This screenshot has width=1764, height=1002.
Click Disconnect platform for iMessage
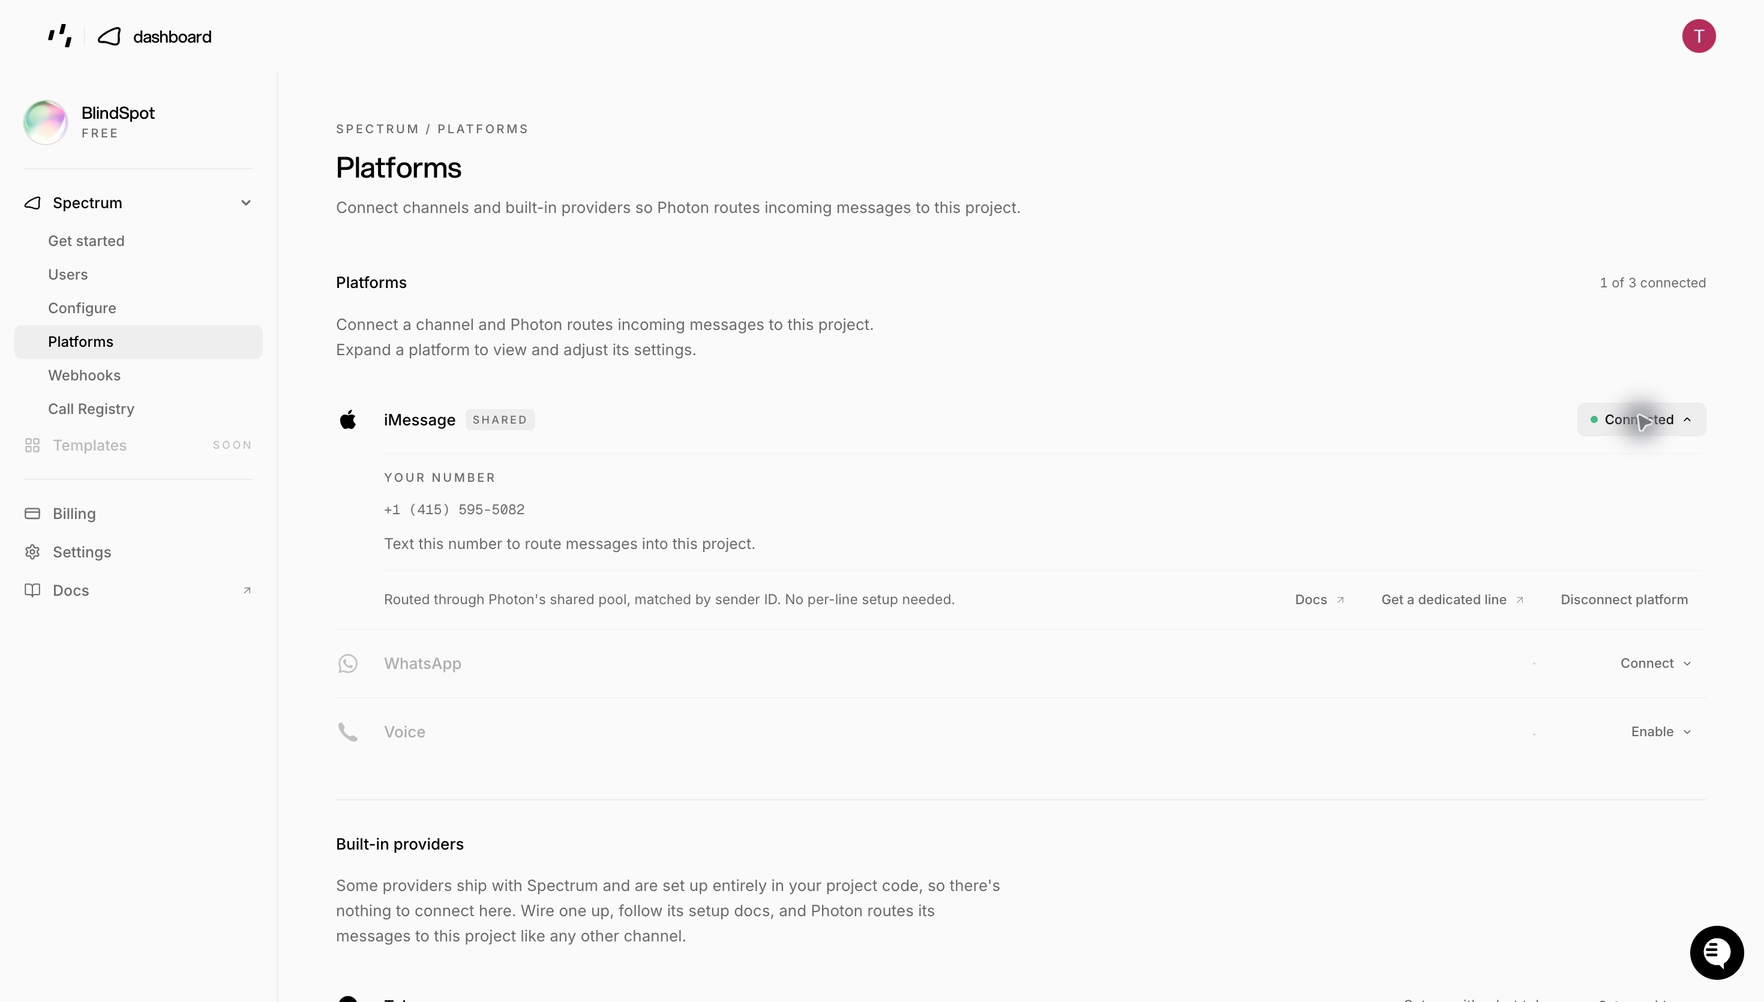point(1624,599)
